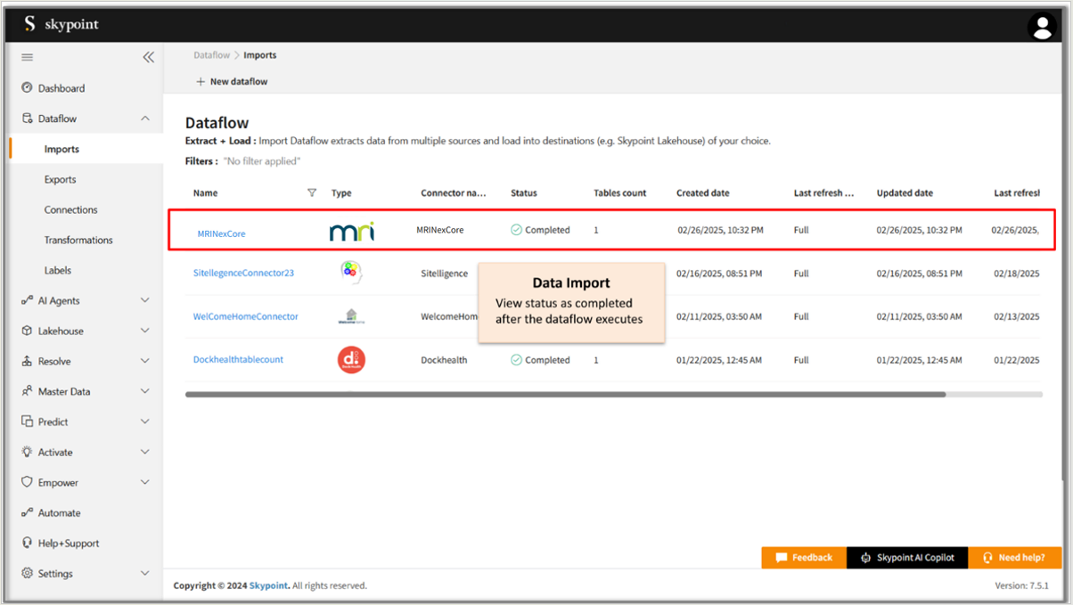Click the Dockhealth red logo icon
Image resolution: width=1073 pixels, height=605 pixels.
(351, 360)
